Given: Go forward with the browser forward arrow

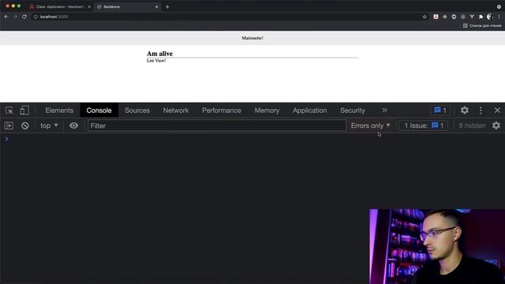Looking at the screenshot, I should [x=15, y=17].
